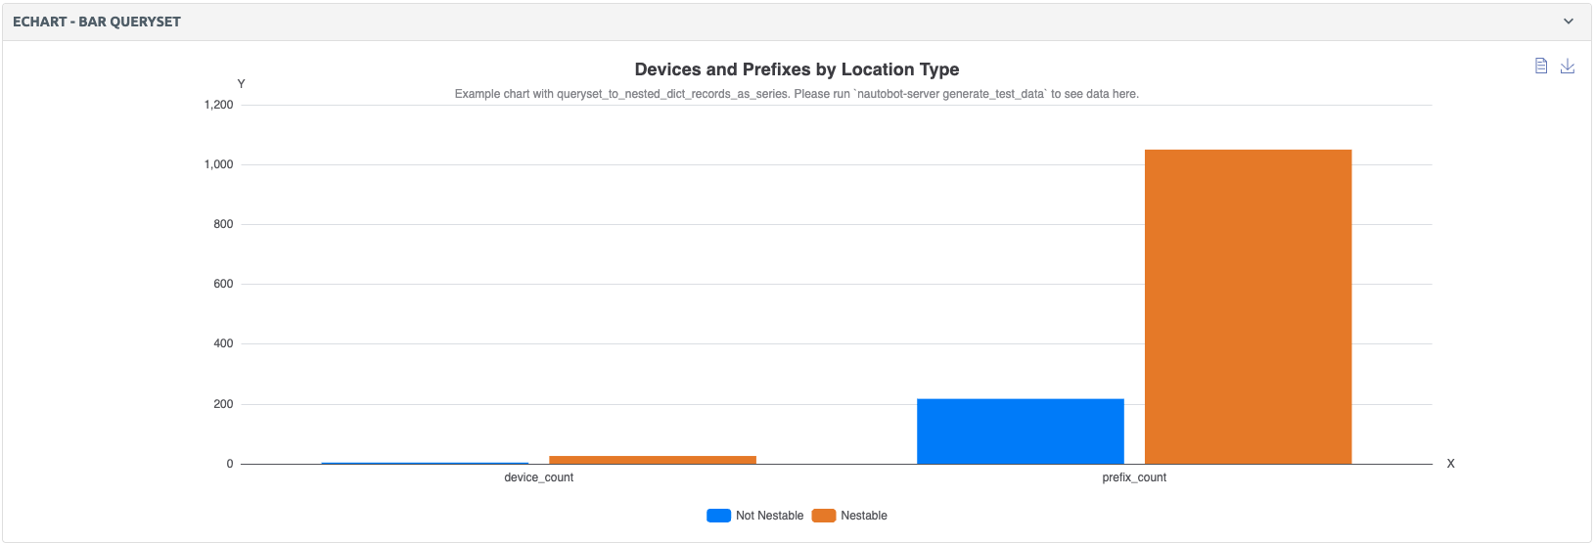Click the ECHART - BAR QUERYSET panel heading
The width and height of the screenshot is (1595, 543).
97,22
